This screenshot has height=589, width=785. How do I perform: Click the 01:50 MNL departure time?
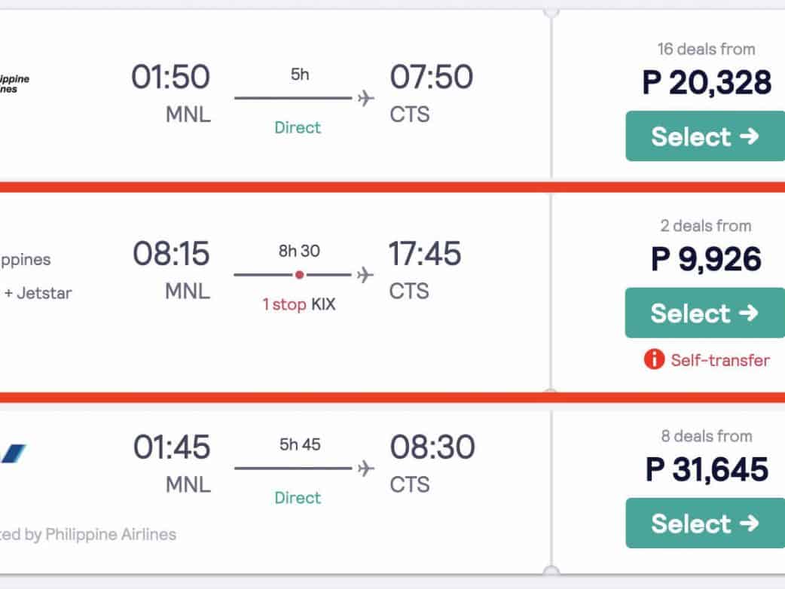(x=170, y=78)
